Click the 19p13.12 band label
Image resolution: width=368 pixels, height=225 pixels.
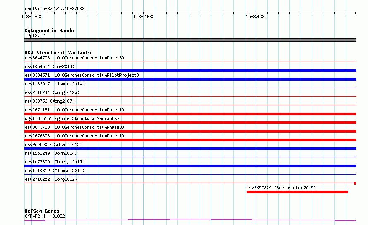pos(35,36)
